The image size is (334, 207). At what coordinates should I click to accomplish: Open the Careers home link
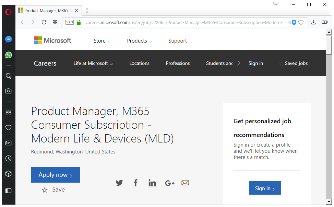point(45,63)
